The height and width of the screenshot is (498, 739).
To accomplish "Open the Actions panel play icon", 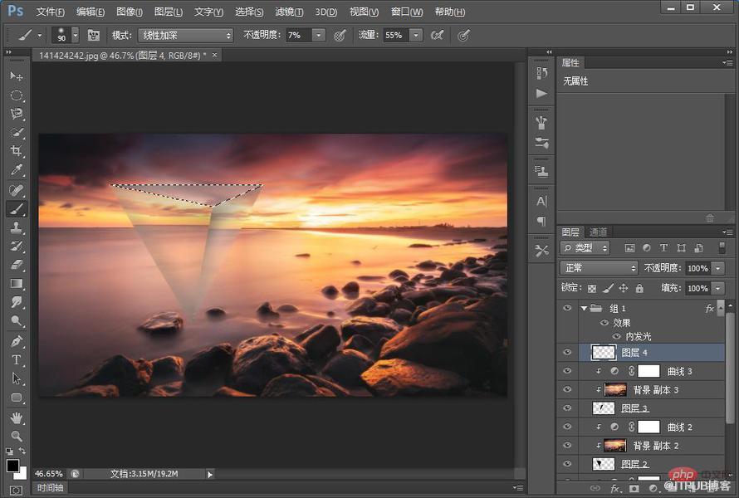I will 541,93.
